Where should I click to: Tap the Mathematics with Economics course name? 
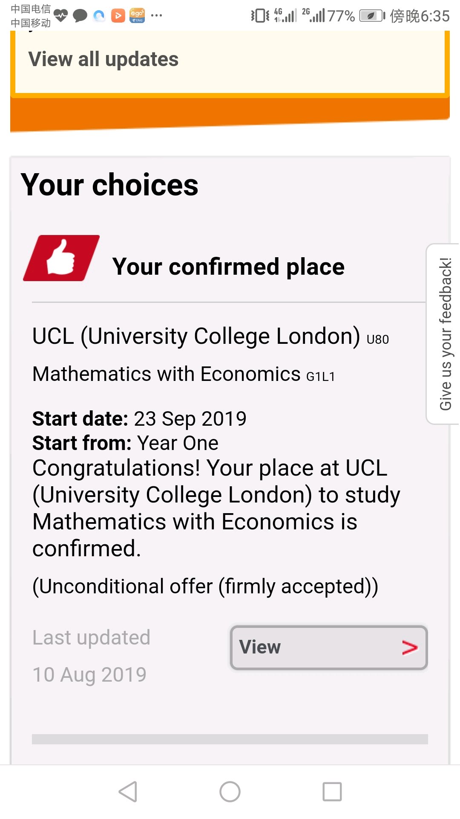pos(167,374)
